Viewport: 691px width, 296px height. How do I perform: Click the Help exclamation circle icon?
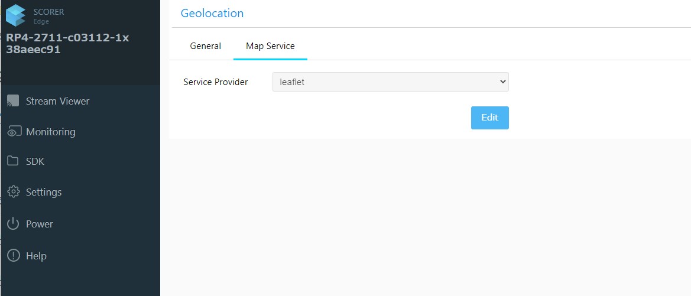(x=13, y=256)
